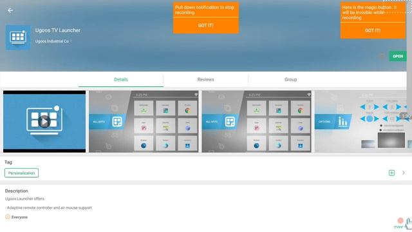
Task: Open the Options screenshot thumbnail
Action: click(362, 122)
